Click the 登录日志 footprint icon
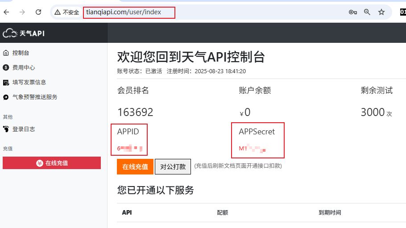Screen dimensions: 406x228 pos(6,129)
